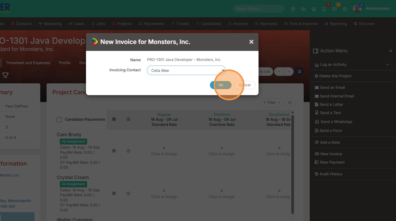Click the briefcase icon in table header
Viewport: 396px width, 221px height.
click(x=114, y=119)
